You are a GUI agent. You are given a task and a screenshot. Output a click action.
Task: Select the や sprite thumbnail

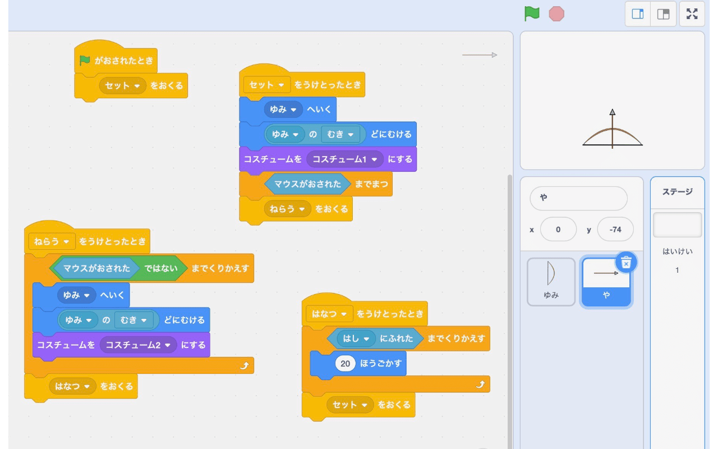pyautogui.click(x=606, y=282)
